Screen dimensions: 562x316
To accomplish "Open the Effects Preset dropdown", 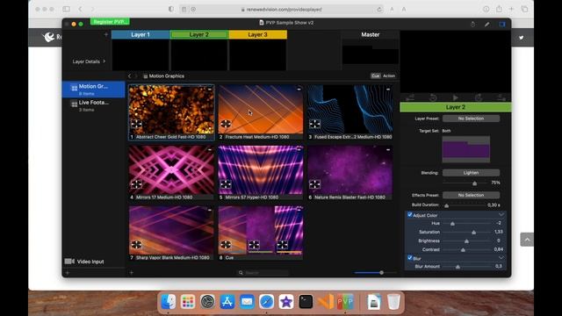I will (x=471, y=195).
